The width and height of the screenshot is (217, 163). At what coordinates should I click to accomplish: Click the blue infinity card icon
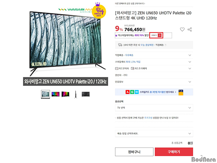137,92
